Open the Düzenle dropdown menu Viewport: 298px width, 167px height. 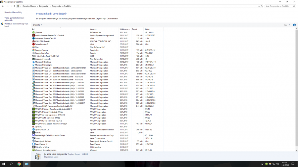tap(38, 25)
